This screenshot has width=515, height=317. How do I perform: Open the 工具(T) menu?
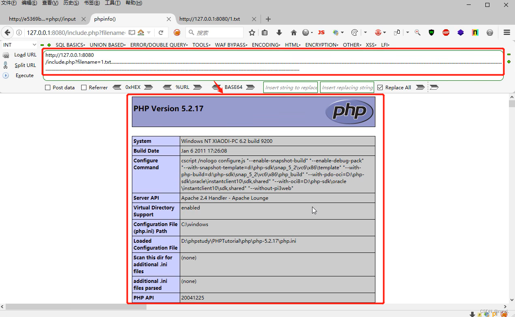pyautogui.click(x=112, y=3)
